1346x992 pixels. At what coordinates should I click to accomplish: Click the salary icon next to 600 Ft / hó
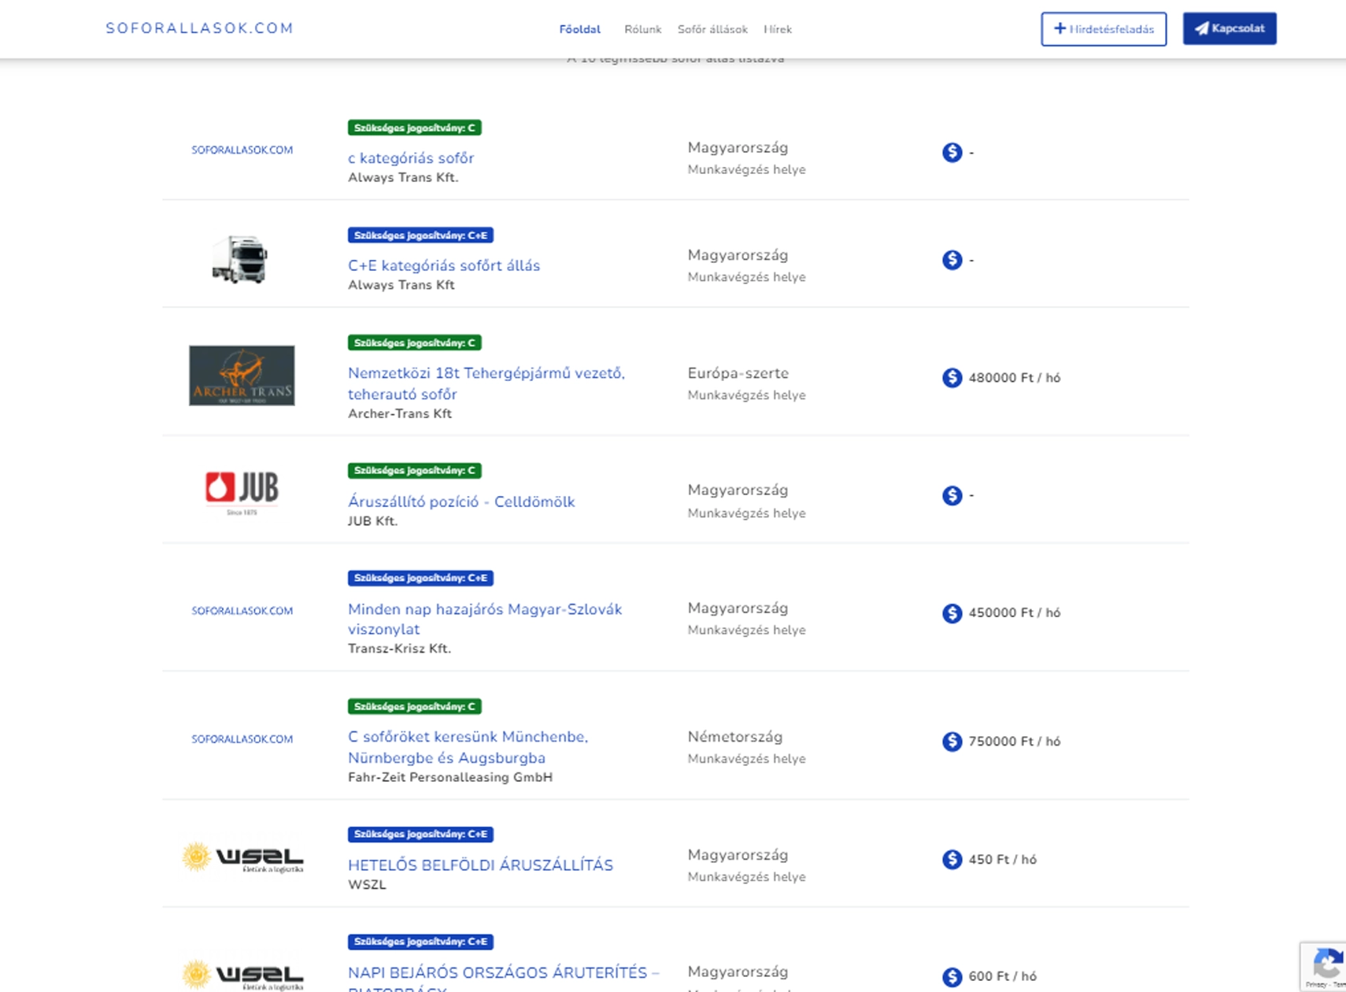[x=952, y=977]
